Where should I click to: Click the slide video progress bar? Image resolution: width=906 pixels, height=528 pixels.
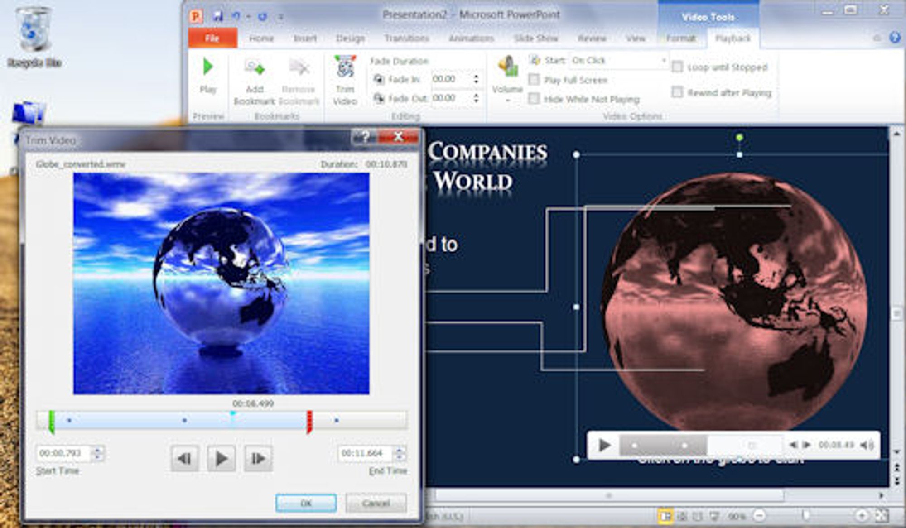click(x=701, y=445)
